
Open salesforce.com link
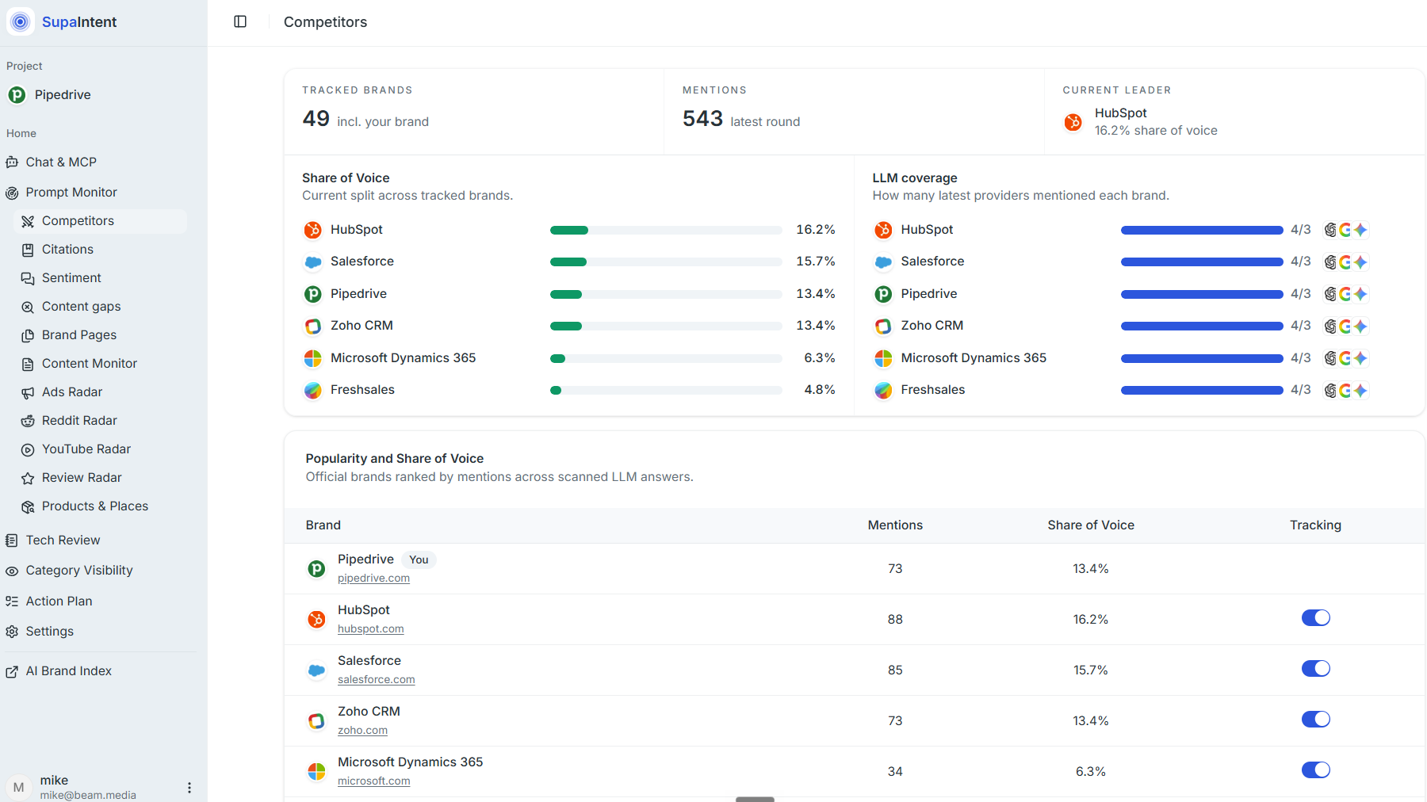pyautogui.click(x=376, y=679)
